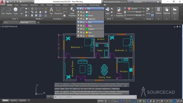
Task: Click the plot/print icon in quick access toolbar
Action: [x=21, y=2]
